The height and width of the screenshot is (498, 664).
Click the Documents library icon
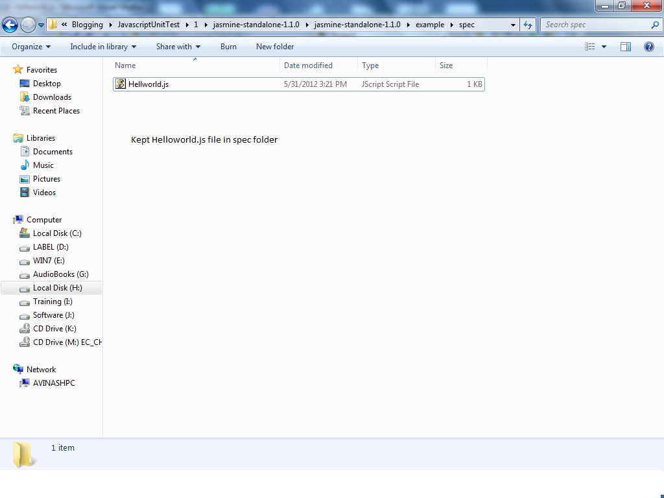pos(25,151)
